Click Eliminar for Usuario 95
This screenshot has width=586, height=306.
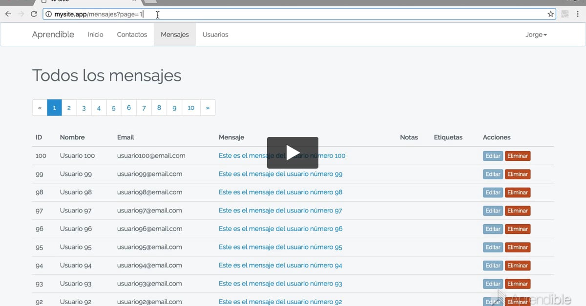point(518,247)
